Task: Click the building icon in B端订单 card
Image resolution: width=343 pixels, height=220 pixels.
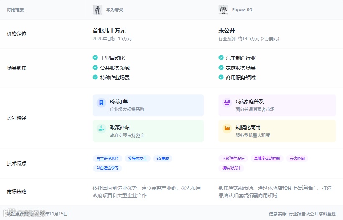Action: (101, 102)
